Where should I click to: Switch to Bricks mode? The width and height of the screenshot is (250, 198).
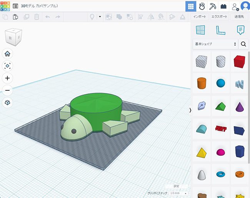click(223, 7)
